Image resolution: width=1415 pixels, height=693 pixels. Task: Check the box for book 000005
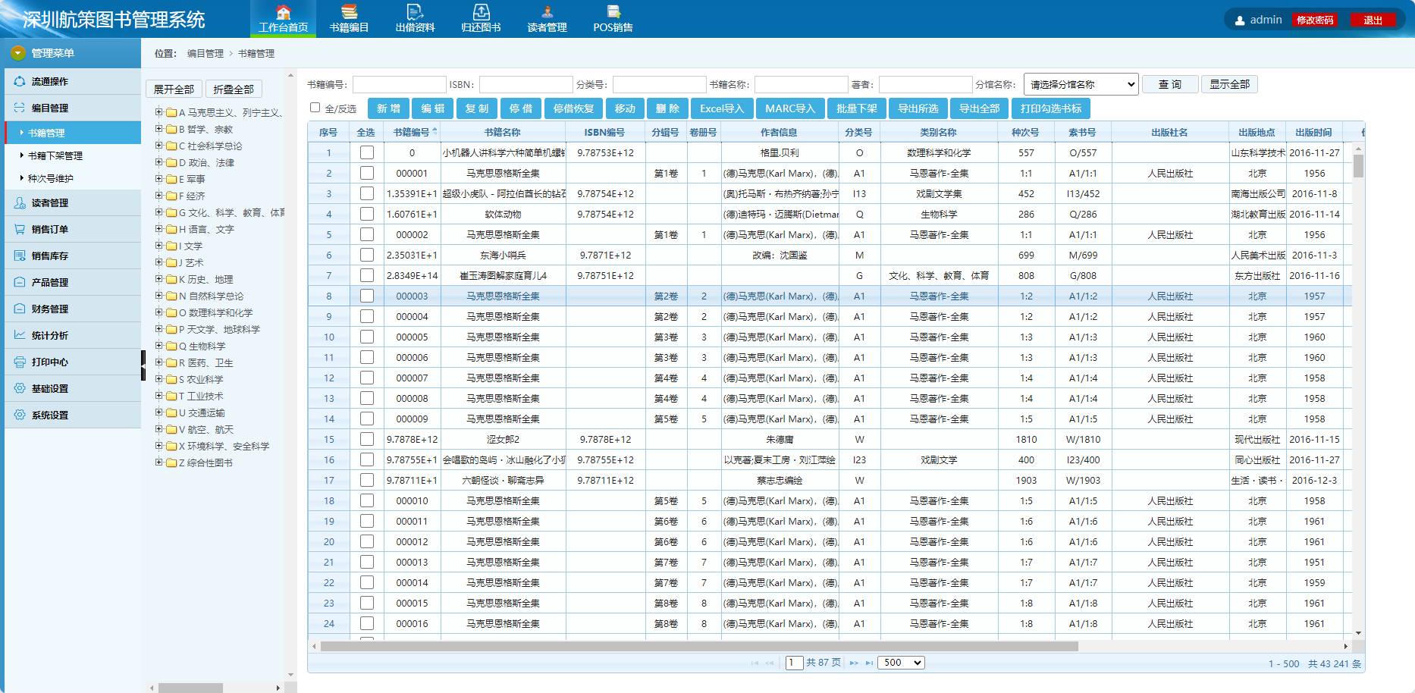367,337
